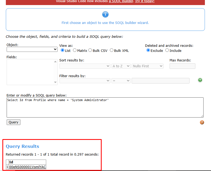The width and height of the screenshot is (211, 171).
Task: Select Exclude deleted and archived records
Action: coord(148,51)
